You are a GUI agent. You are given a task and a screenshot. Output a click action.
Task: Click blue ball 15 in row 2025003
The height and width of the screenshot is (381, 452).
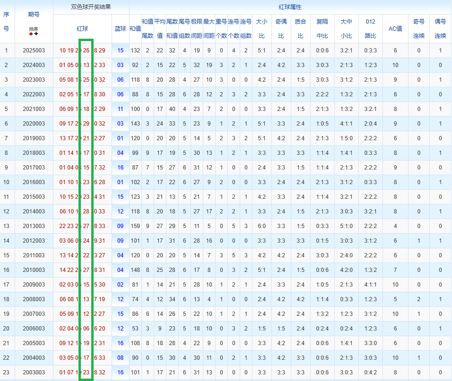(121, 51)
